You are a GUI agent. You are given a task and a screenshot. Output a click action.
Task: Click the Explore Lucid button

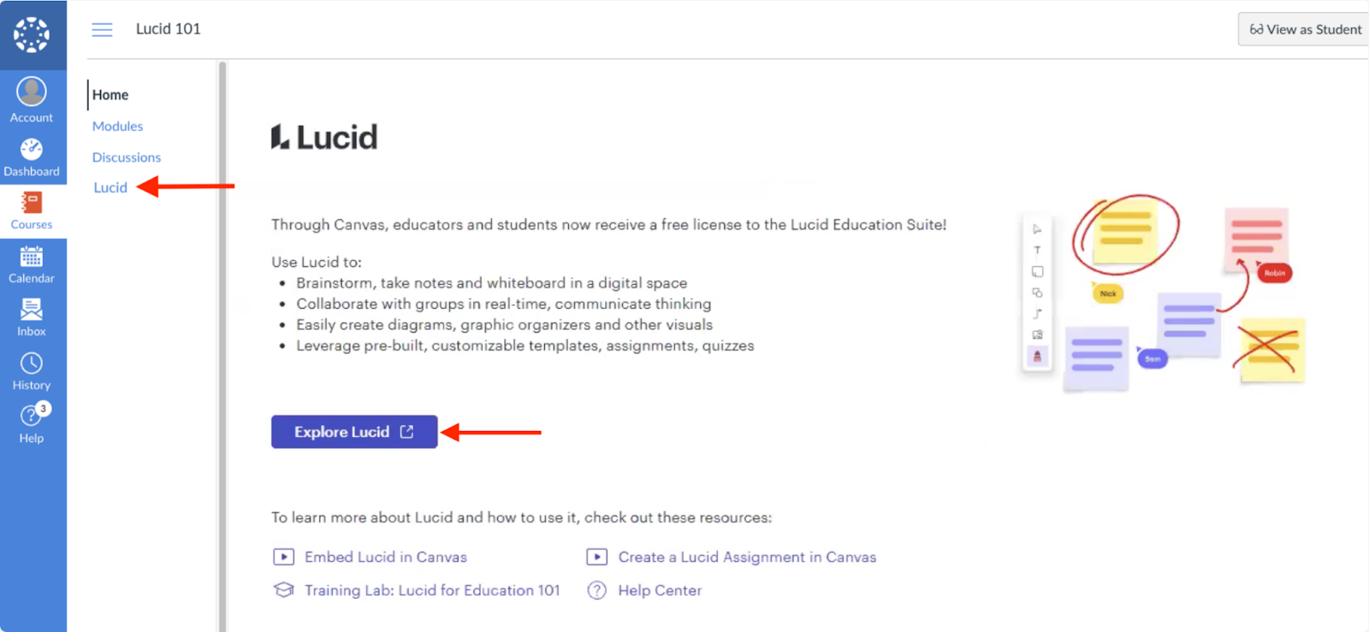tap(354, 432)
